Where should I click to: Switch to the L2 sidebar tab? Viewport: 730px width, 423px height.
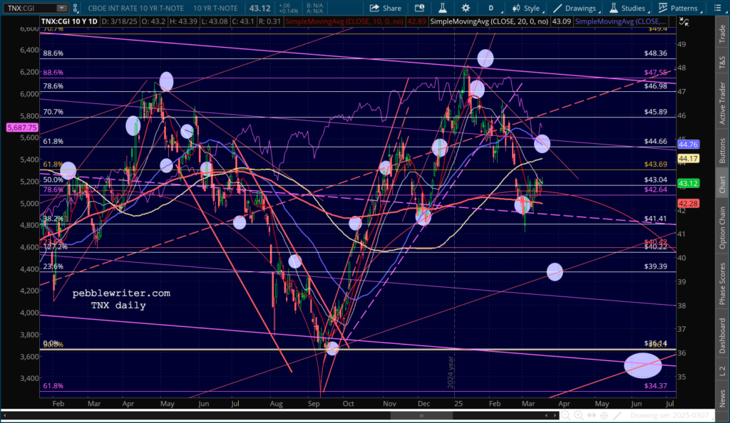point(722,370)
